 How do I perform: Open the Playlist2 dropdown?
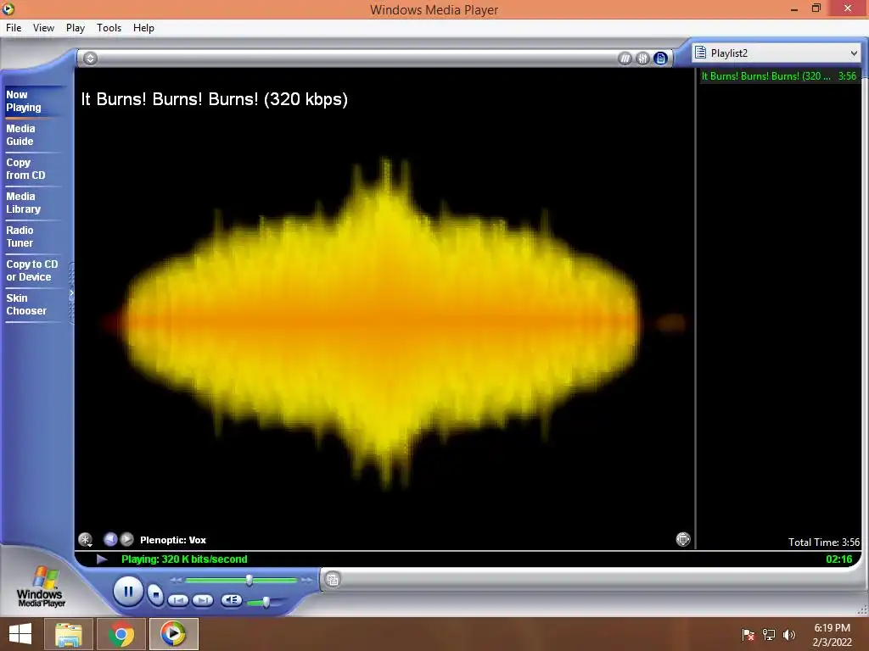(776, 53)
